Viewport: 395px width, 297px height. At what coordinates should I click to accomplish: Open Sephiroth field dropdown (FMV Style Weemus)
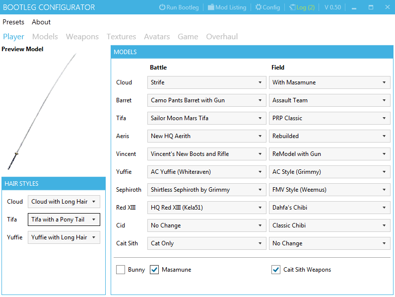pos(329,190)
